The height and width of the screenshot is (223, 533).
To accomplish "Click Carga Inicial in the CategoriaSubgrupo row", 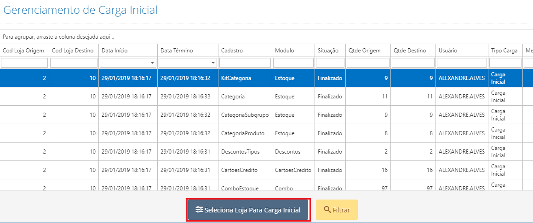I will click(x=505, y=115).
